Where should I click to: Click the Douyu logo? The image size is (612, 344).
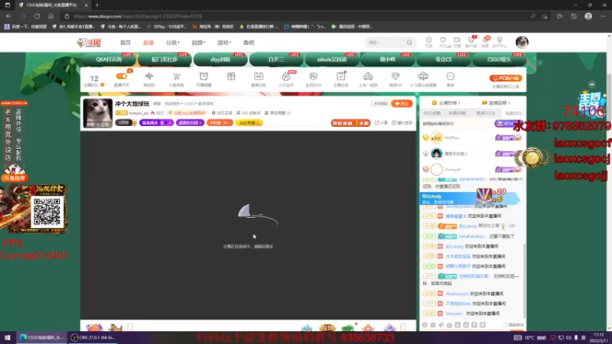[89, 43]
